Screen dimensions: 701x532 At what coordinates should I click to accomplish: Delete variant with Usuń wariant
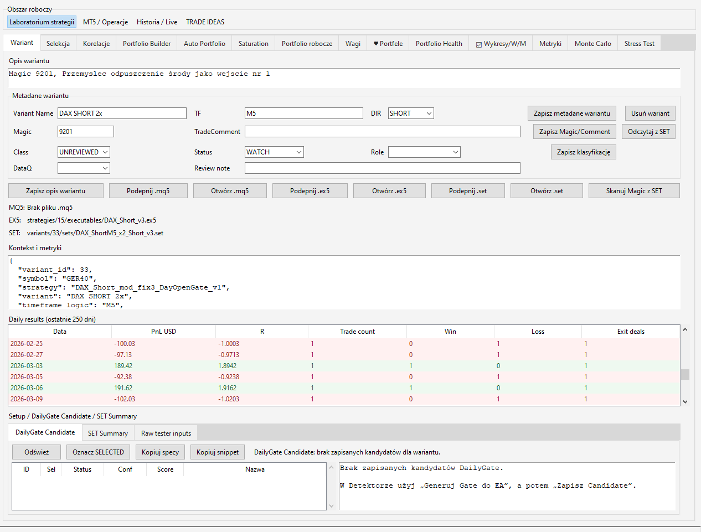[650, 113]
